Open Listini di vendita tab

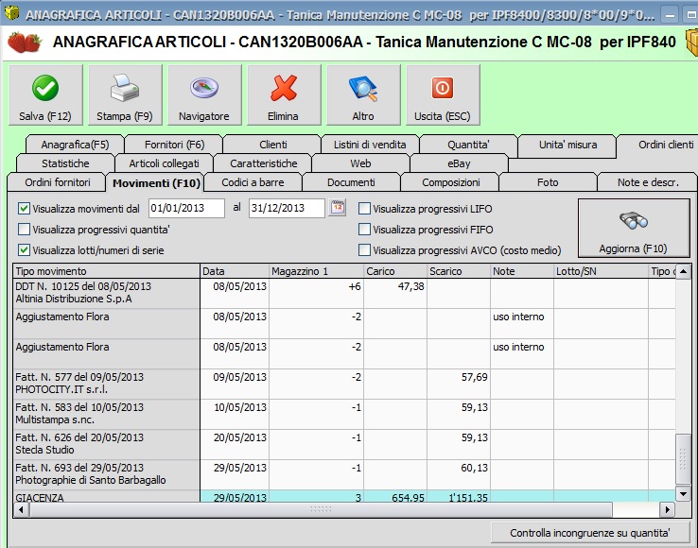pyautogui.click(x=370, y=145)
